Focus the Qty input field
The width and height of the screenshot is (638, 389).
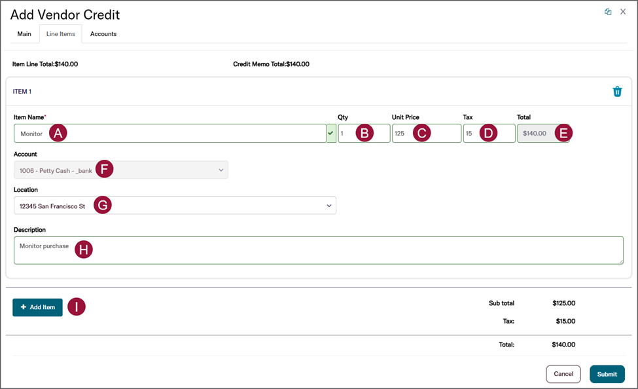[347, 134]
